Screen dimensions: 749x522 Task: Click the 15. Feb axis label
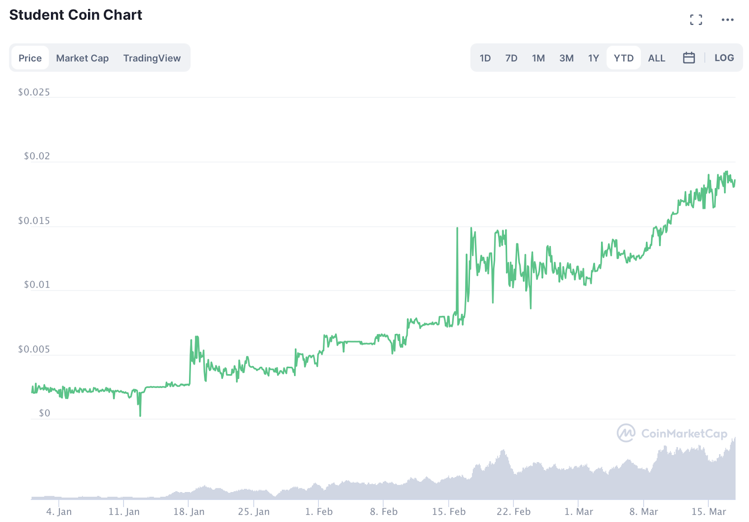point(449,511)
